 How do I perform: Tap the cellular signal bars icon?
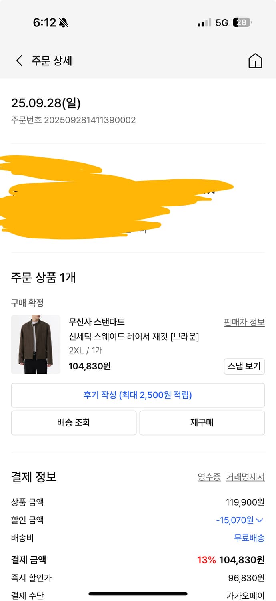[x=204, y=23]
